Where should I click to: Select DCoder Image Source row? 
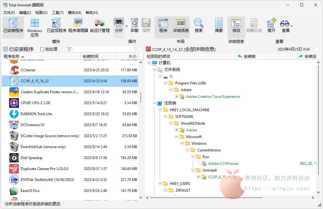[x=70, y=136]
